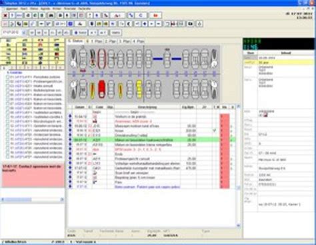Click the red X icon in the top toolbar
316x245 pixels.
pyautogui.click(x=5, y=15)
